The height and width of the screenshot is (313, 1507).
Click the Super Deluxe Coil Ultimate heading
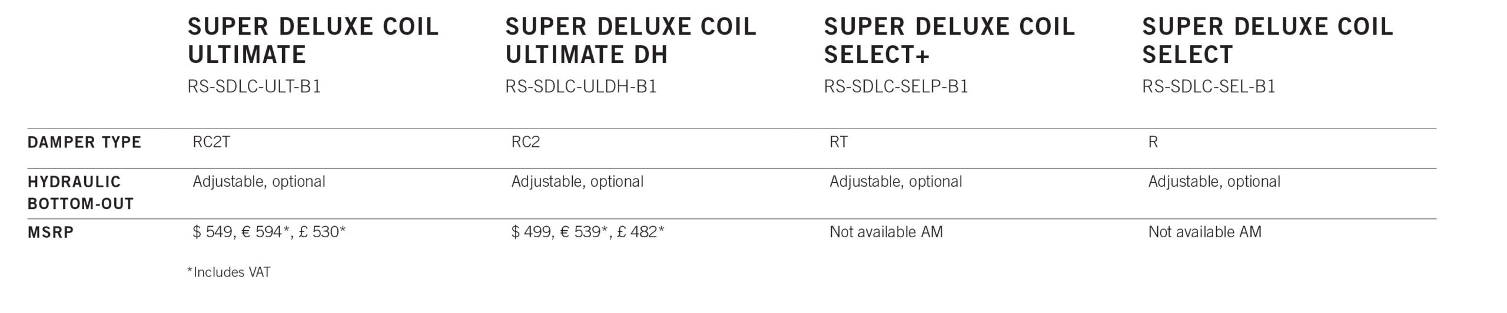pyautogui.click(x=313, y=40)
